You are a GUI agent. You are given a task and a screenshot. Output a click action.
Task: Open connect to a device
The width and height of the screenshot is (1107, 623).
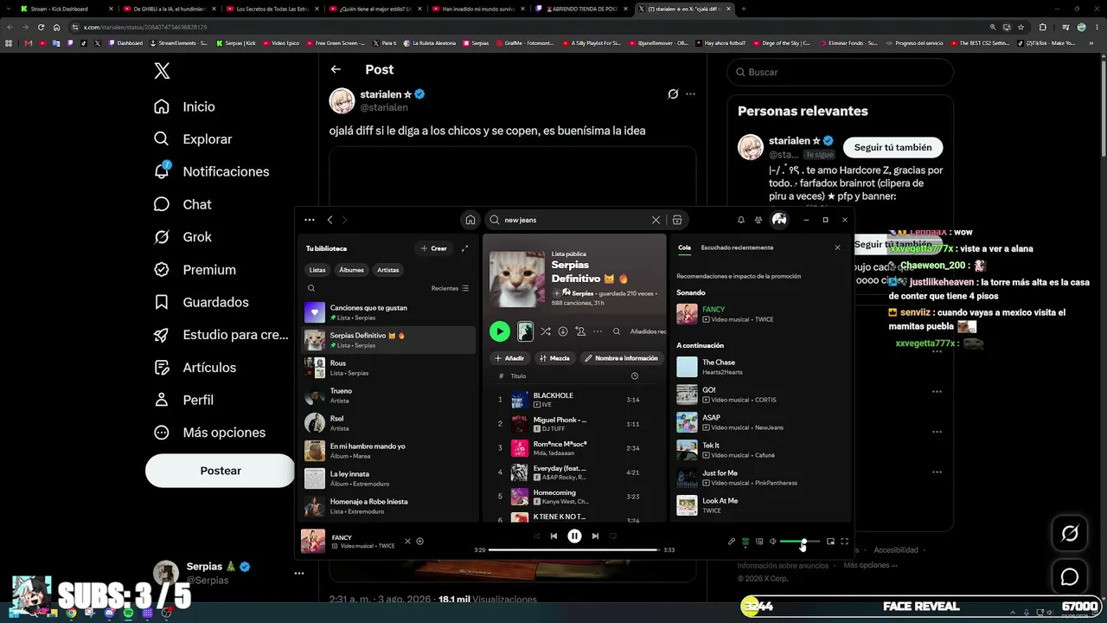(759, 542)
